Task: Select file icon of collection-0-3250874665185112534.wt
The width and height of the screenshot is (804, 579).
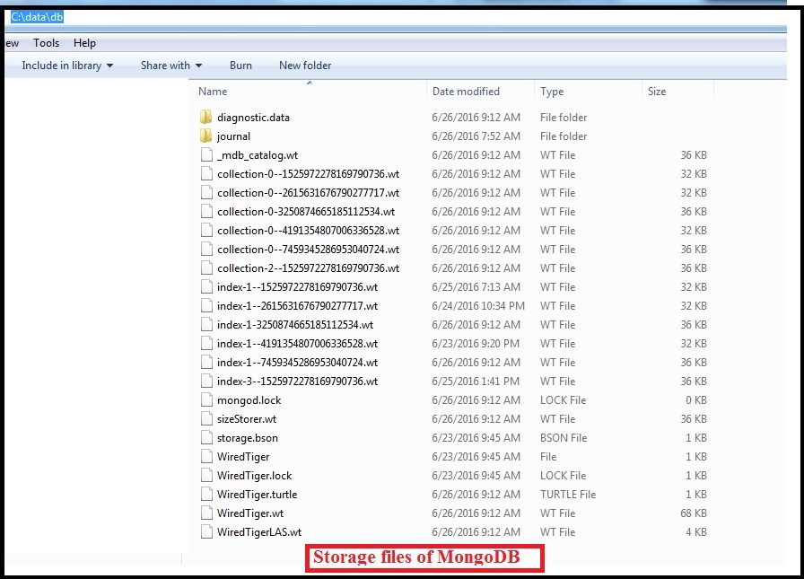Action: [206, 211]
